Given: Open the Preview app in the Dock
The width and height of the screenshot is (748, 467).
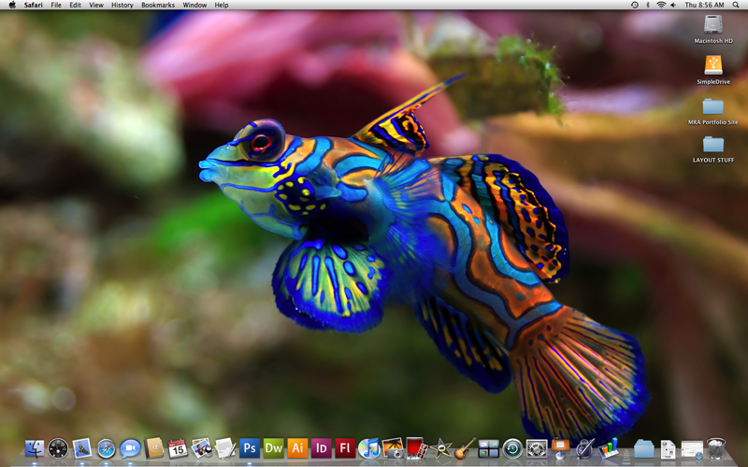Looking at the screenshot, I should click(x=202, y=448).
